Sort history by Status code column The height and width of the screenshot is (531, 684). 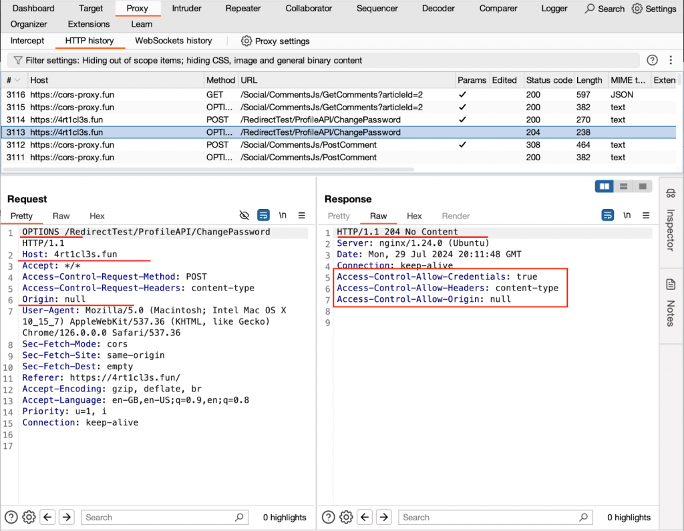(549, 80)
